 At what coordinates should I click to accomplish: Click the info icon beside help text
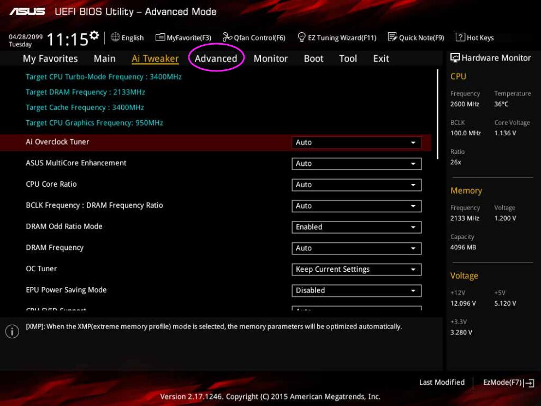[x=12, y=331]
